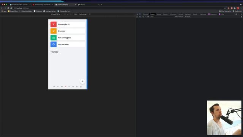Switch to the Lighthouse DevTools tab
The width and height of the screenshot is (243, 137).
[203, 14]
